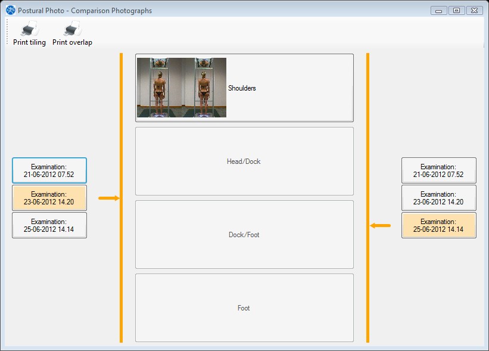Viewport: 489px width, 351px height.
Task: Select right examination 25-06-2012 14.14
Action: 439,225
